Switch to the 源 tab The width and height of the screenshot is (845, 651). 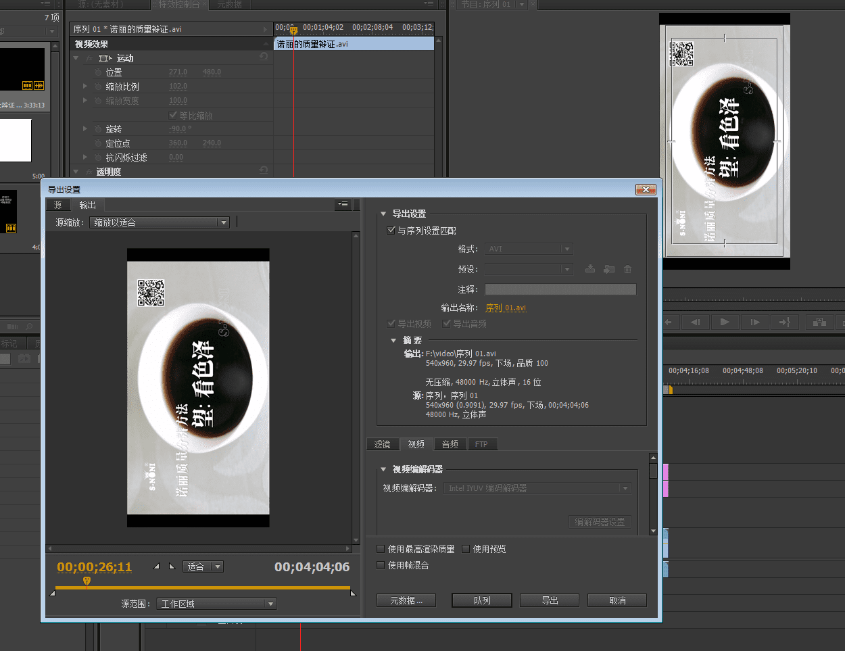coord(58,205)
